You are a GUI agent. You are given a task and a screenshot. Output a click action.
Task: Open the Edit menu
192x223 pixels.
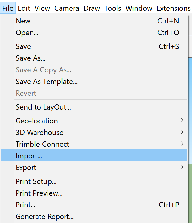tap(24, 8)
